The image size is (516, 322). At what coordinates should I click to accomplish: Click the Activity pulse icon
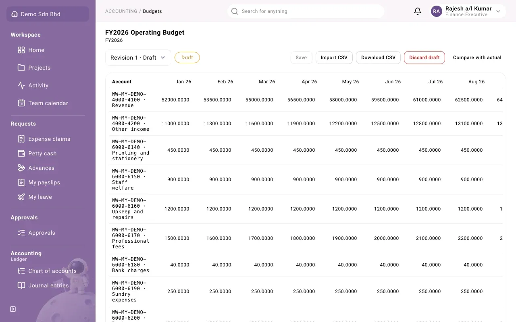pyautogui.click(x=21, y=85)
